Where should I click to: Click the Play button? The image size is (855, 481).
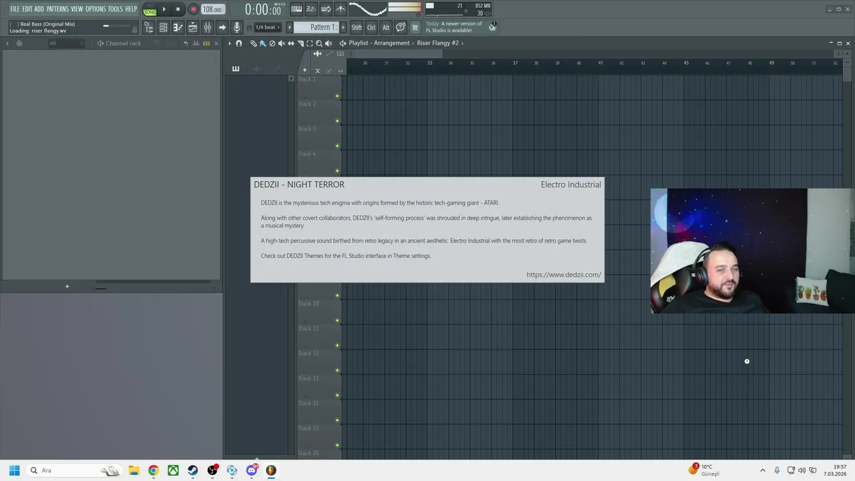tap(164, 9)
